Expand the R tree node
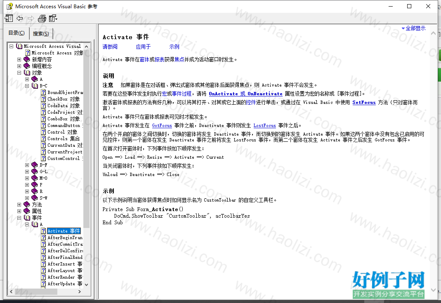The image size is (441, 303). (27, 191)
